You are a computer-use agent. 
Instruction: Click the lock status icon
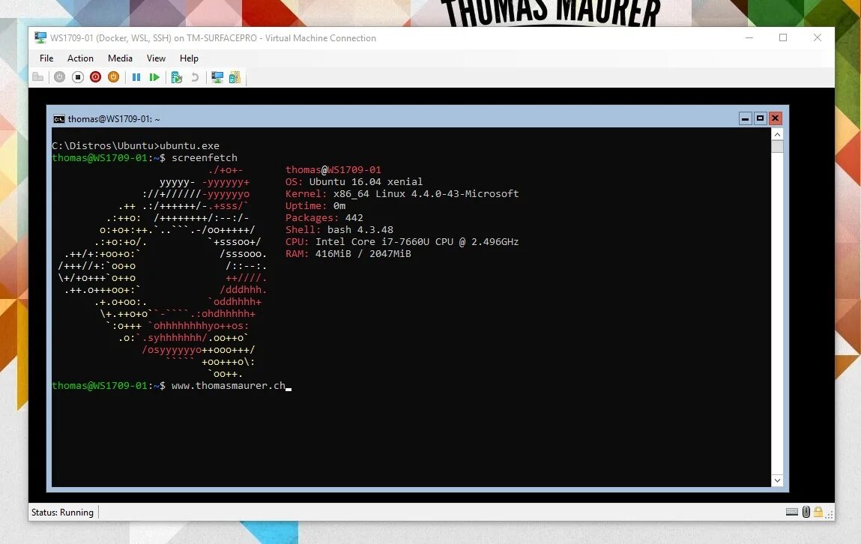pyautogui.click(x=818, y=513)
